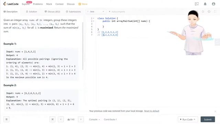Submit the solution
Screen dimensions: 220x124
coord(208,120)
